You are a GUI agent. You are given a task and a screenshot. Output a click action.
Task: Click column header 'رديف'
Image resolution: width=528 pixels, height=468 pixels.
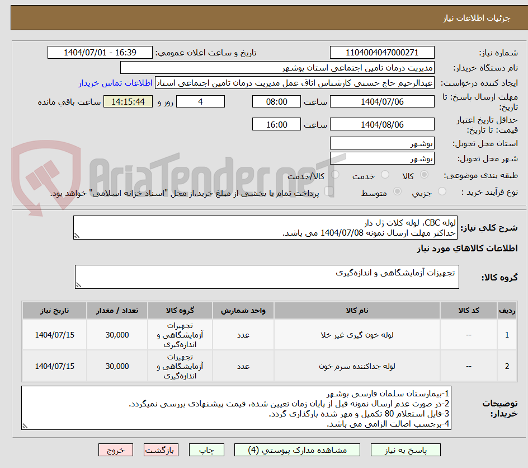507,310
